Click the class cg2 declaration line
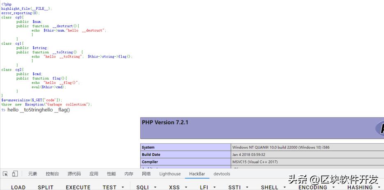The width and height of the screenshot is (384, 190). pyautogui.click(x=12, y=70)
